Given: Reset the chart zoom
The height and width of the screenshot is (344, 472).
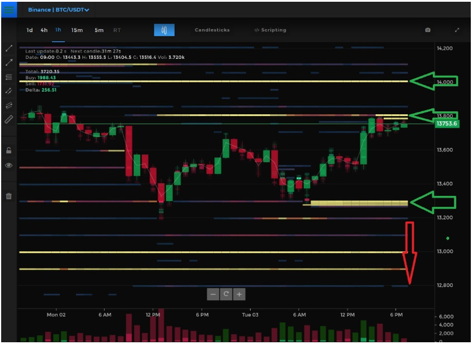Looking at the screenshot, I should tap(226, 294).
